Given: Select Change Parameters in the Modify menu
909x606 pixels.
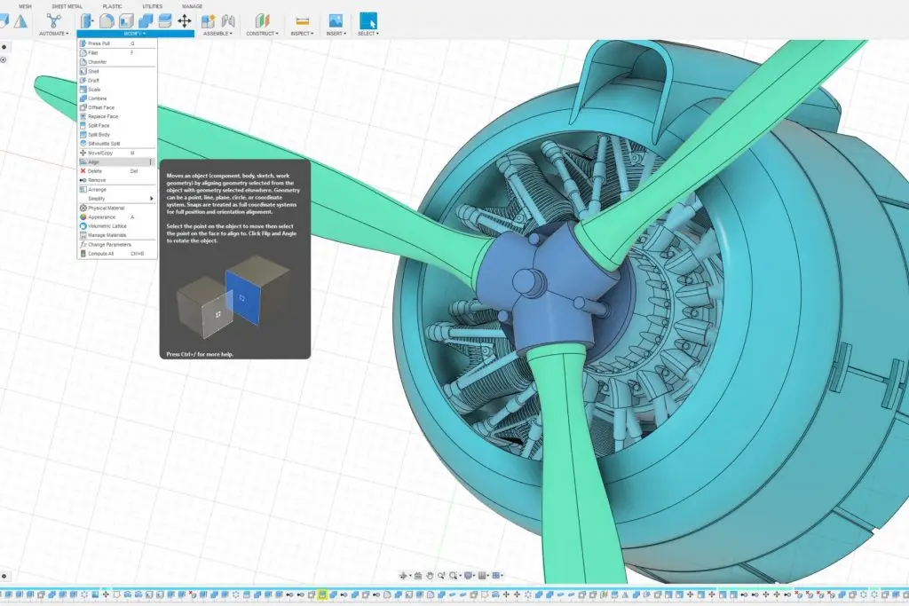Looking at the screenshot, I should (x=109, y=244).
